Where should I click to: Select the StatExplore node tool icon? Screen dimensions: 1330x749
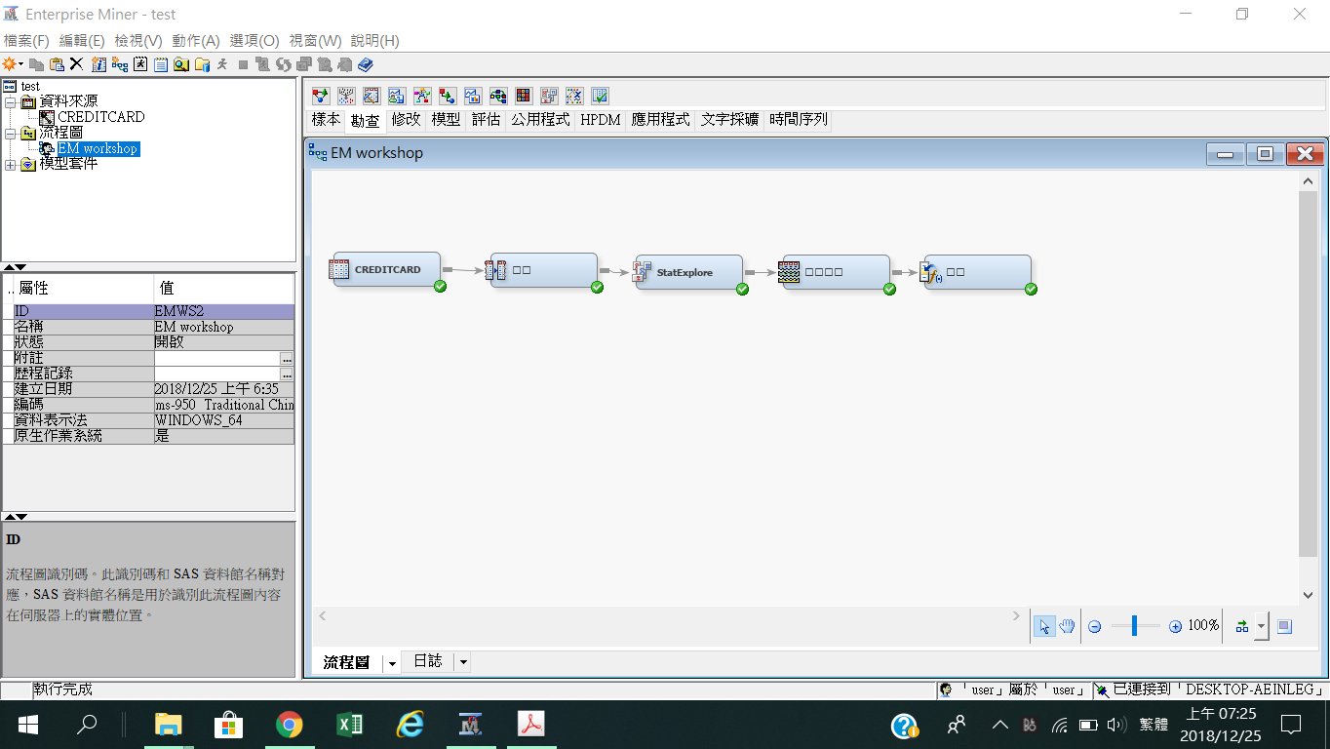pos(549,96)
